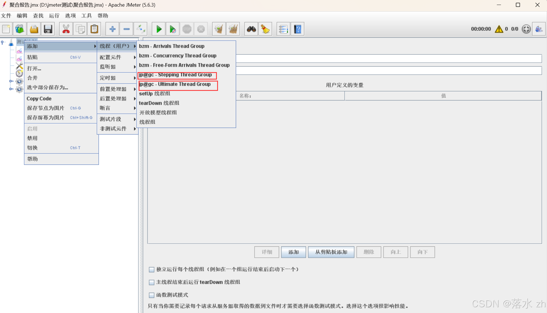The image size is (547, 313).
Task: Check 独立运行每个线程组 checkbox
Action: (x=152, y=270)
